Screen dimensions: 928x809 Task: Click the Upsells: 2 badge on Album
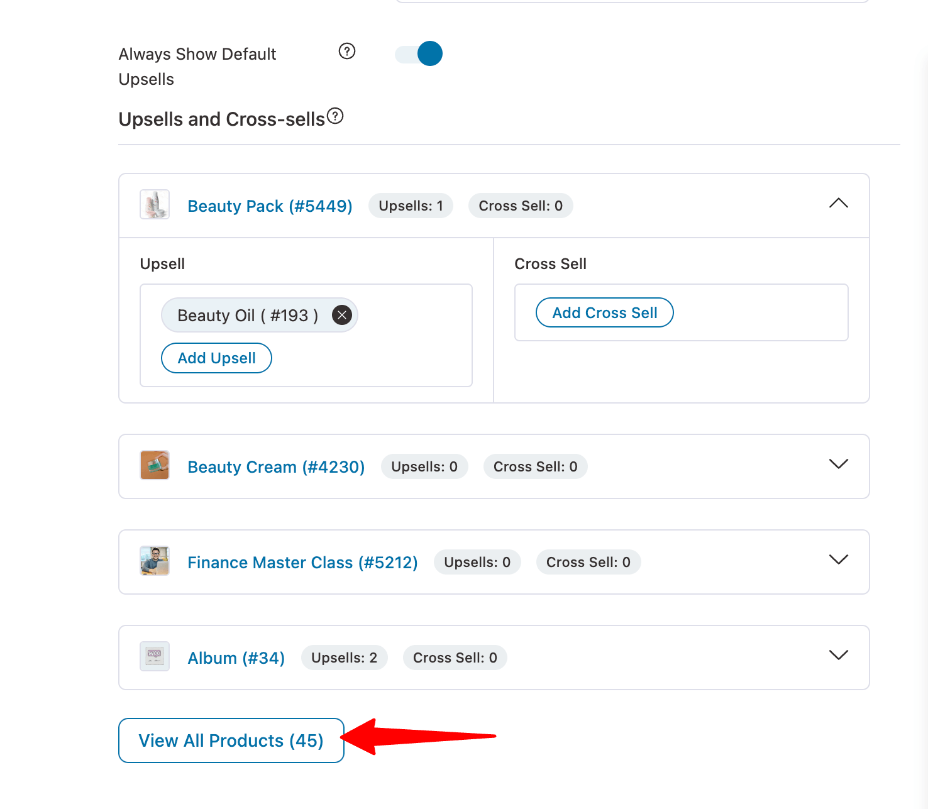[x=344, y=658]
